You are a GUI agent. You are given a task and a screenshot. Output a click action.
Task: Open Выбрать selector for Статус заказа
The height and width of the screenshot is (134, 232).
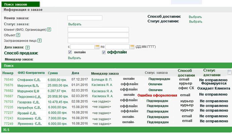coord(75,24)
